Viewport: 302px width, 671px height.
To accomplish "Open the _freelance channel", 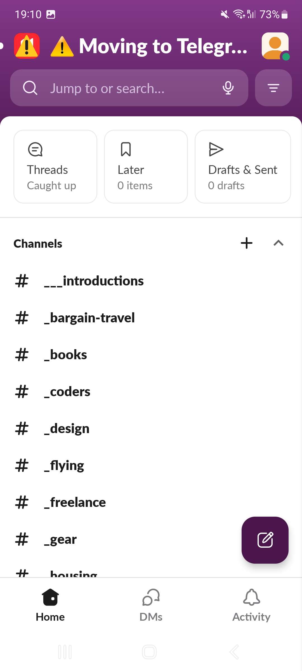I will tap(75, 502).
